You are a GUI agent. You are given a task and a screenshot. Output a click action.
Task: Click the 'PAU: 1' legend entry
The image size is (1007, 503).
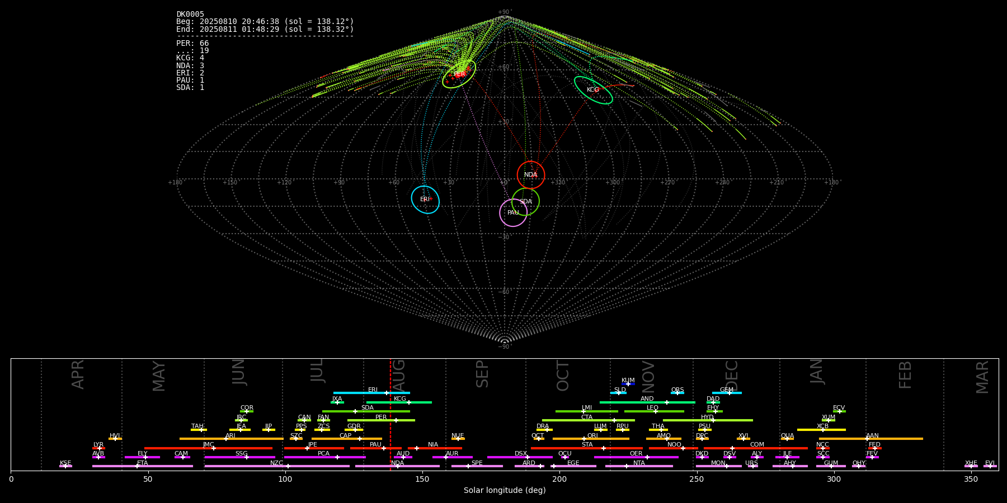tap(190, 80)
